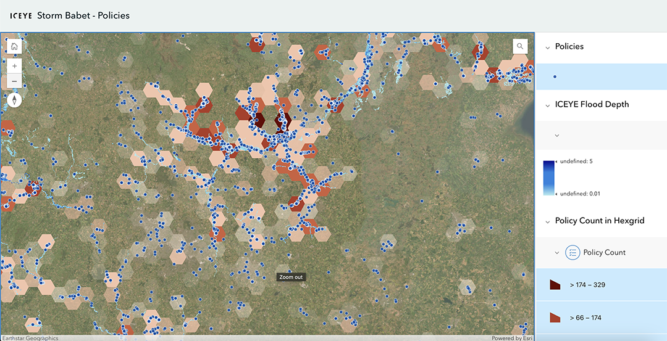667x341 pixels.
Task: Click the ICEYE logo in the header
Action: coord(21,15)
